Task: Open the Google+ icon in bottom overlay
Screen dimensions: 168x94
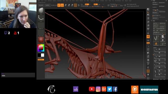Action: (104, 89)
